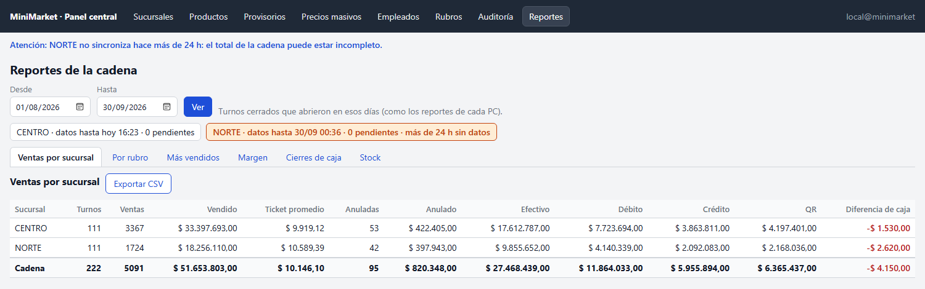Image resolution: width=925 pixels, height=289 pixels.
Task: Click the Diferencia de caja column header
Action: pos(878,209)
